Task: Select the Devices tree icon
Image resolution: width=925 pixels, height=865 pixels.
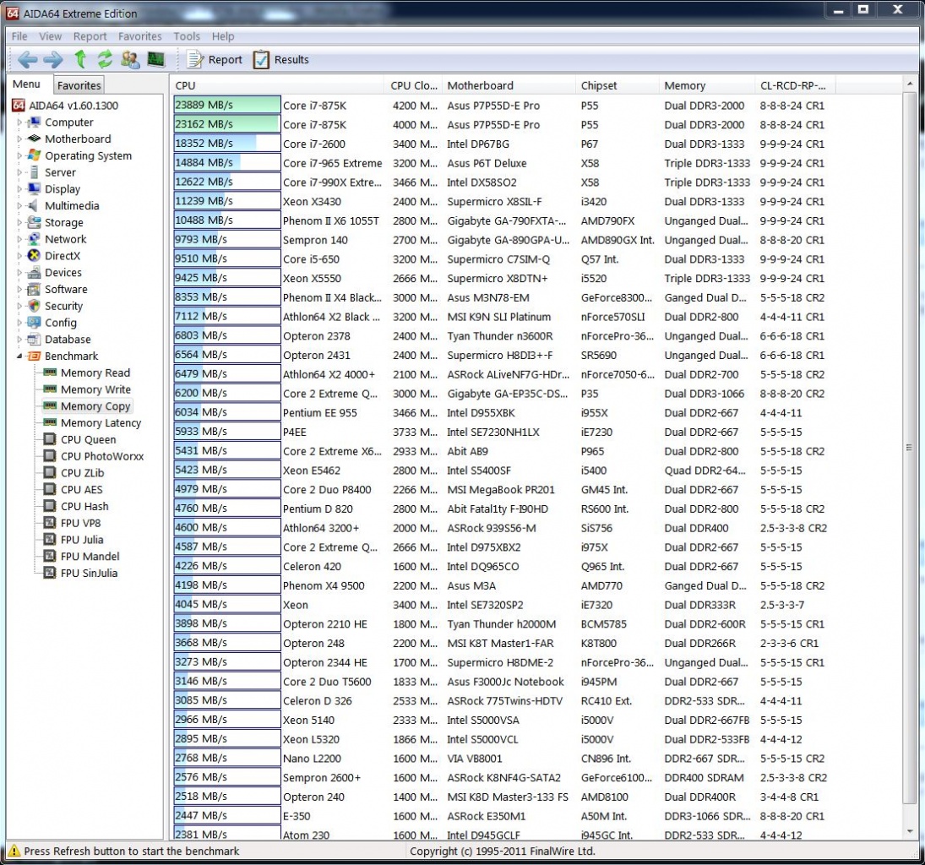Action: [35, 273]
